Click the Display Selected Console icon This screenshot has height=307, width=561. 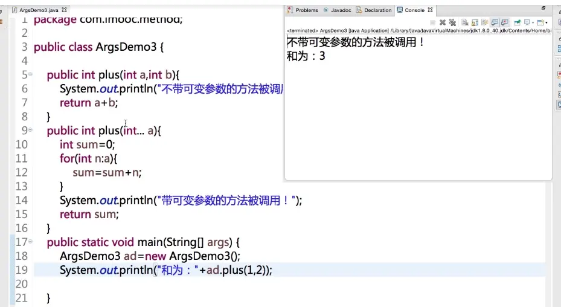(527, 22)
